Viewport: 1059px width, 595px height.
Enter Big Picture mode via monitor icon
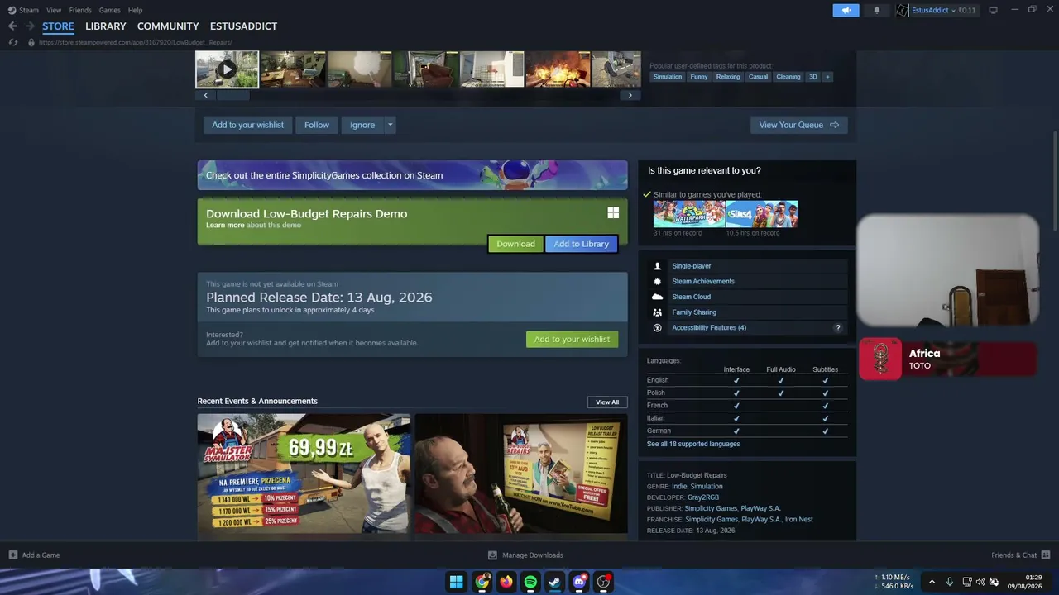(993, 10)
